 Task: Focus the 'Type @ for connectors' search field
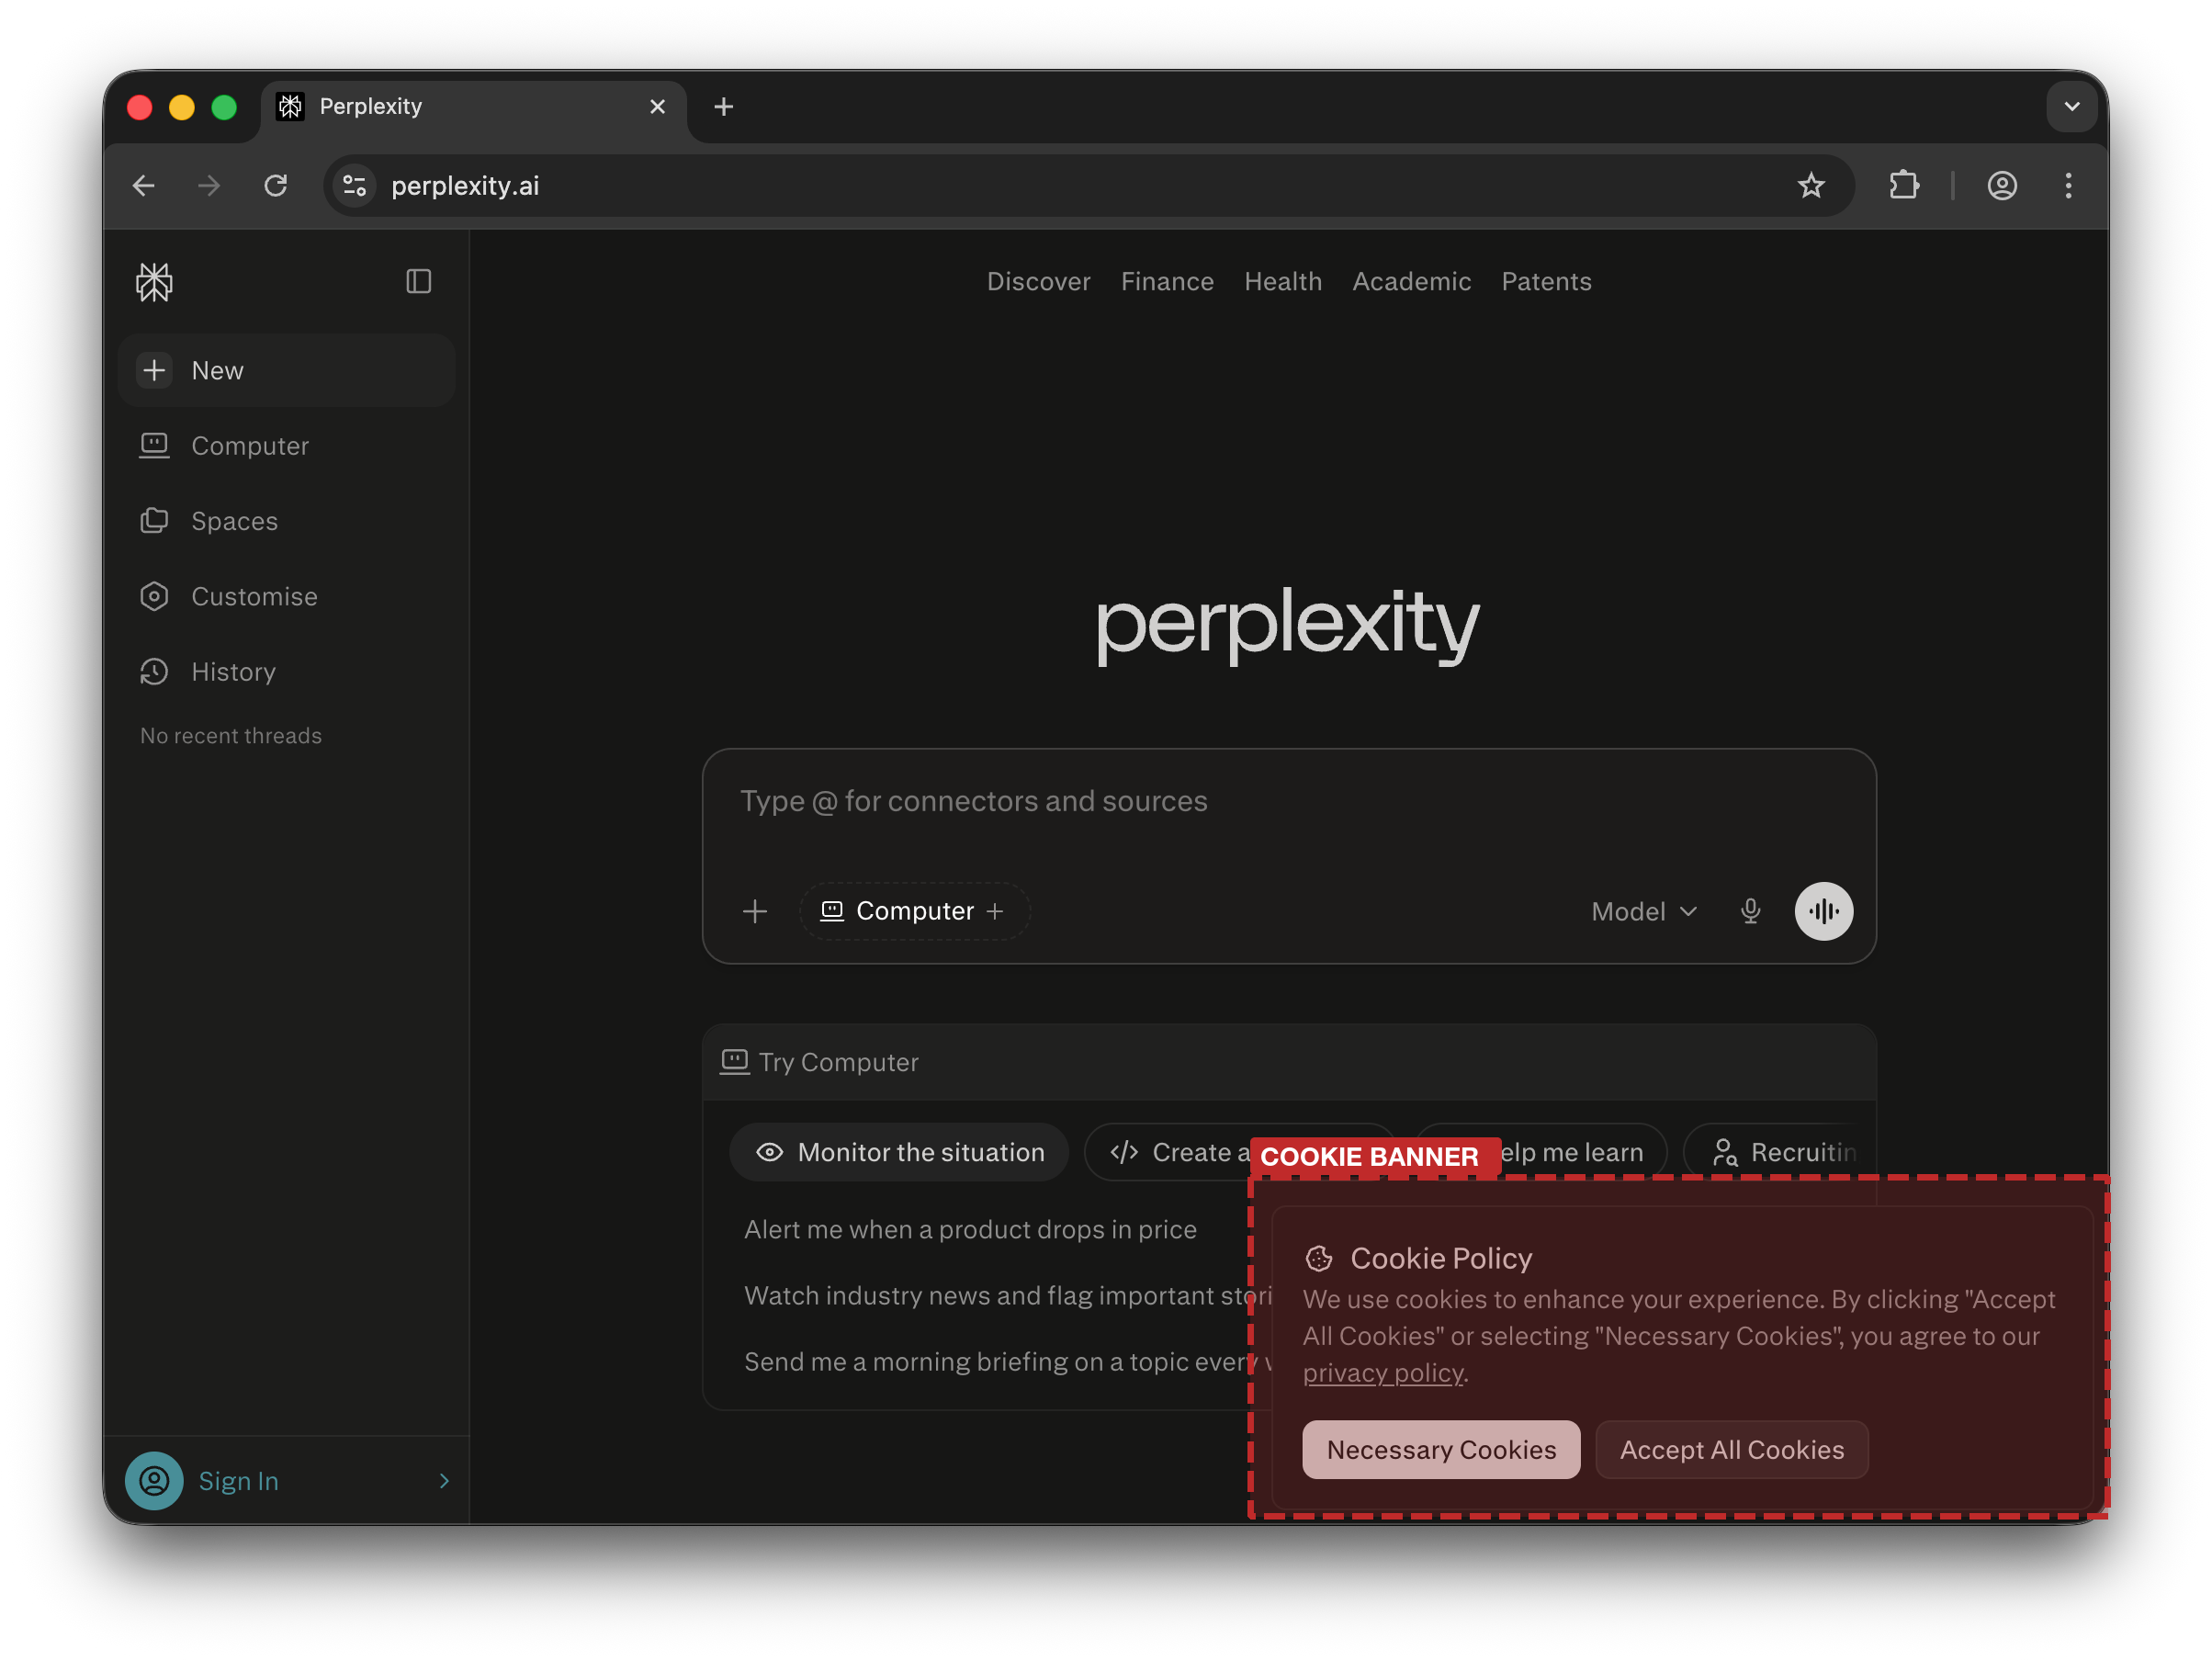coord(1288,802)
